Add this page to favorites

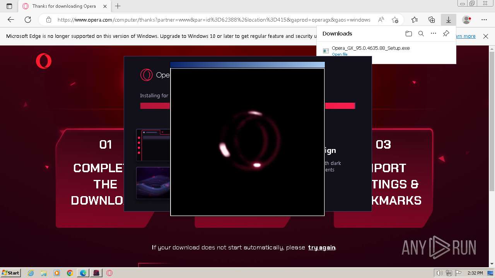(395, 20)
